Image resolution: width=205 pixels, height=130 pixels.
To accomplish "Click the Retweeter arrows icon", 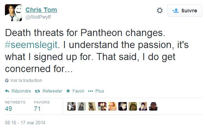I will click(38, 91).
